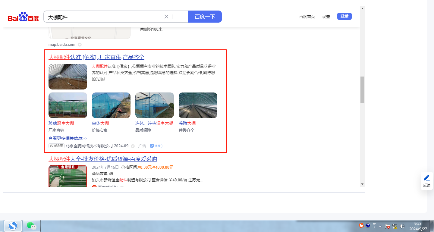Click the 连体、连栋温室大棚 link
The height and width of the screenshot is (232, 434).
click(x=154, y=123)
